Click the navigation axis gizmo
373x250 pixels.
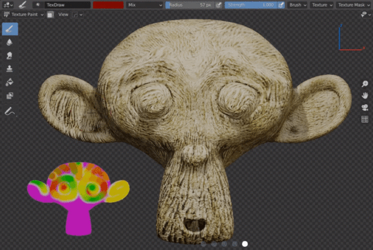[351, 37]
